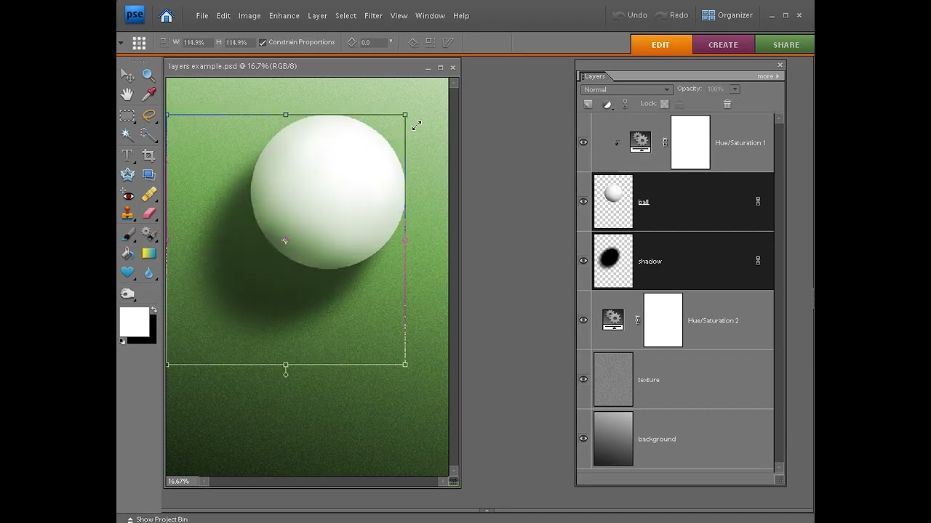Expand the Layers panel 'more' menu
Screen dimensions: 931x523
coord(767,76)
